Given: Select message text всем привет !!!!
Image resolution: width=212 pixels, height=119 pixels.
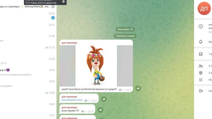Looking at the screenshot, I should tap(70, 111).
